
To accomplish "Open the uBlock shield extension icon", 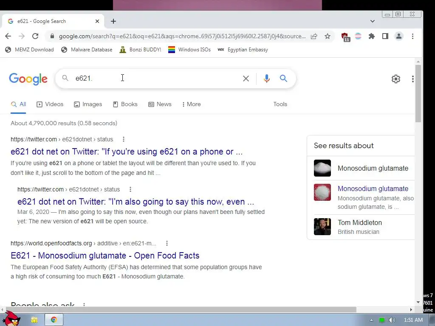I will (x=345, y=37).
